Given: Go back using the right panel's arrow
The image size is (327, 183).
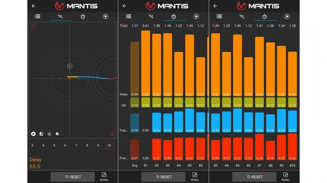Looking at the screenshot, I should pos(215,6).
